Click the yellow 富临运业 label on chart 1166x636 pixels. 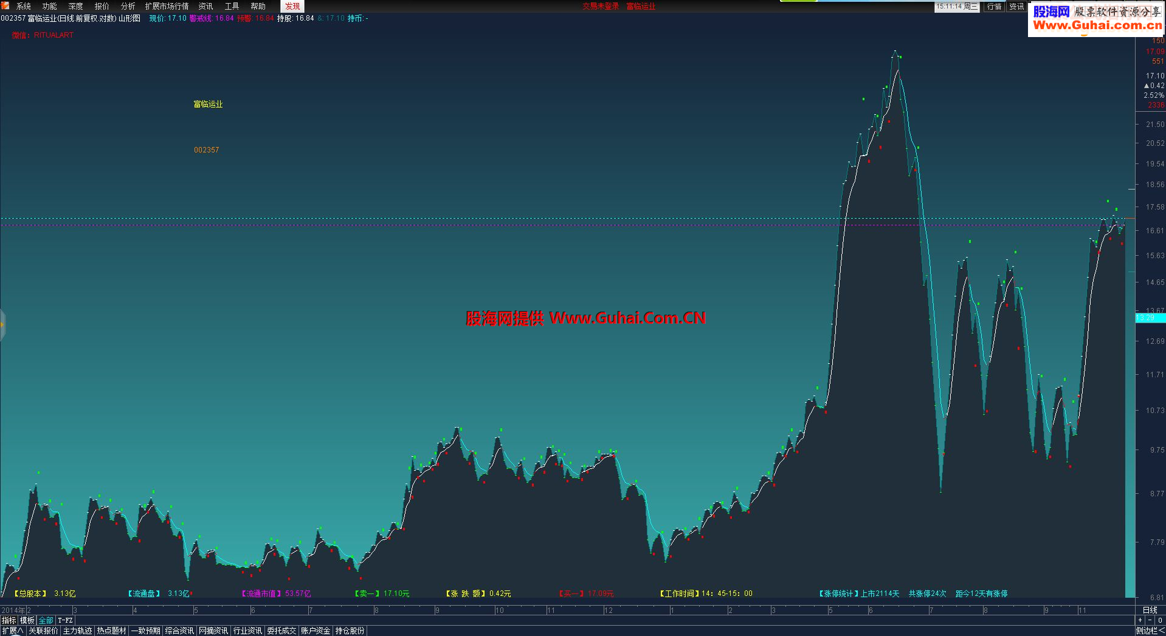208,104
